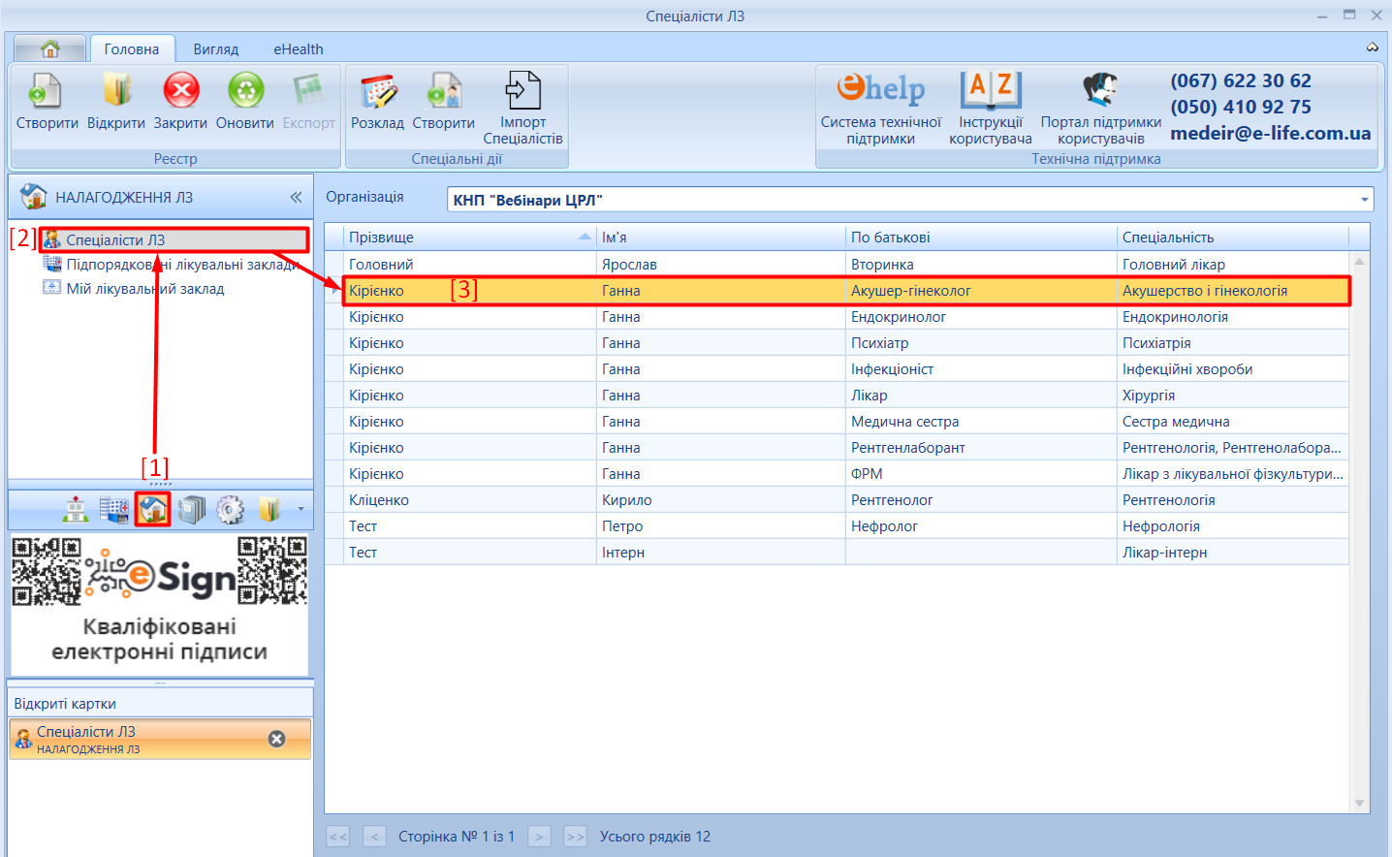The width and height of the screenshot is (1392, 857).
Task: Click the home icon tab
Action: pyautogui.click(x=50, y=48)
